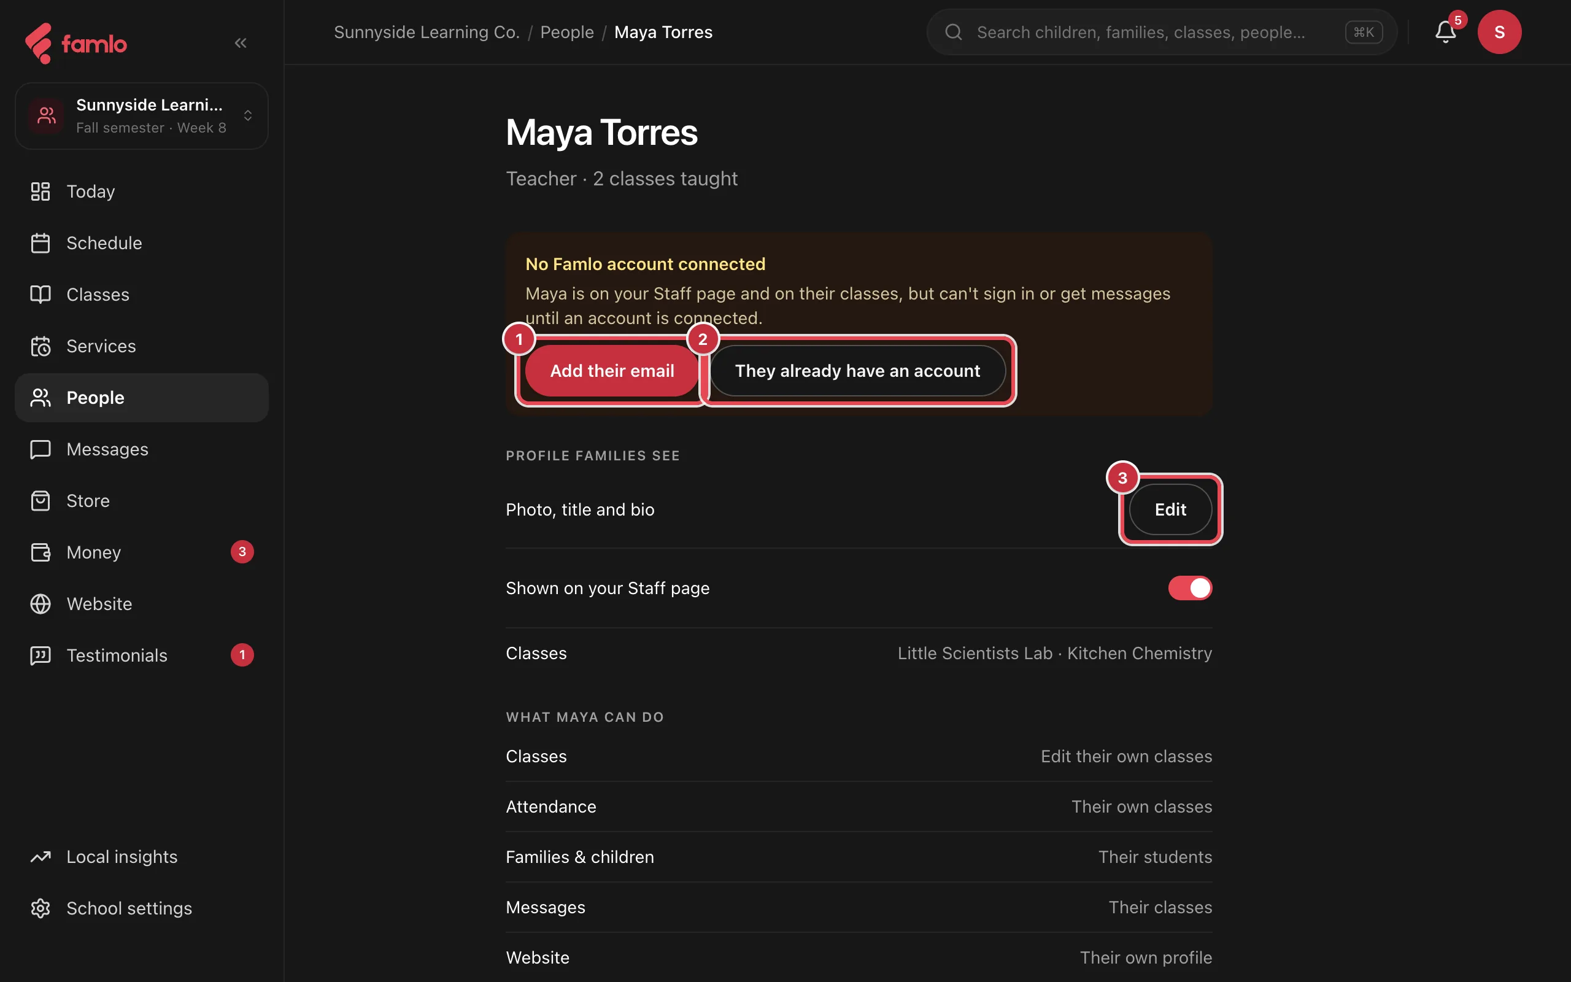Image resolution: width=1571 pixels, height=982 pixels.
Task: Click the Website globe icon
Action: (41, 604)
